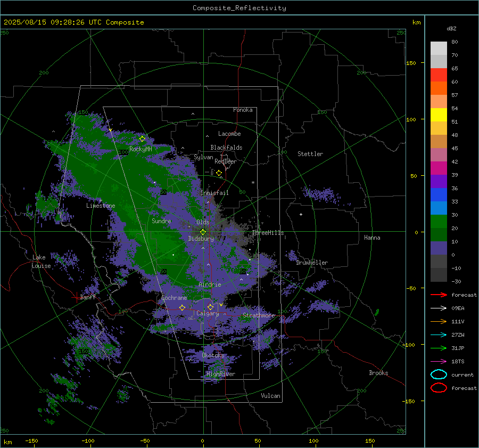Screen dimensions: 479x448
Task: Click the yellow diamond marker below Cochrane
Action: click(183, 307)
